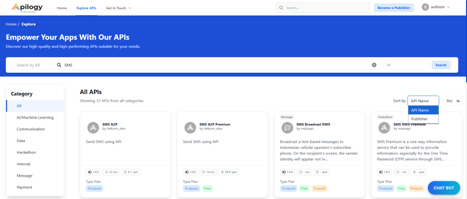
Task: Click the Become a Publisher button
Action: [x=394, y=8]
